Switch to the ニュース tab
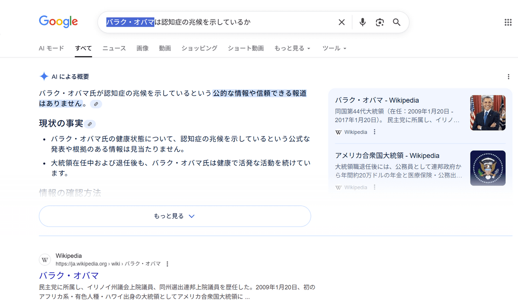The width and height of the screenshot is (518, 302). [114, 48]
